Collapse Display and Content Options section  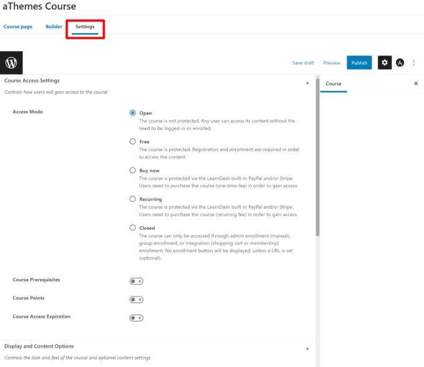(307, 349)
